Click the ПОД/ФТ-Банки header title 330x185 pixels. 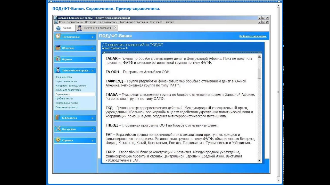pyautogui.click(x=115, y=36)
